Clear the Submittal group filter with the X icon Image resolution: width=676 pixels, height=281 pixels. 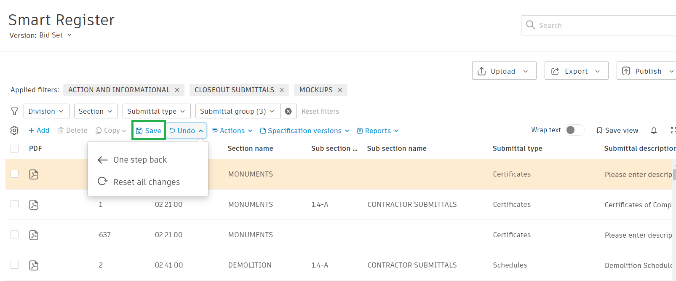(289, 111)
